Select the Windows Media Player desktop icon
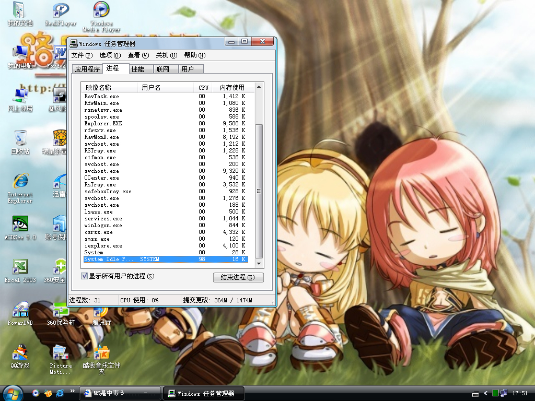This screenshot has height=401, width=535. (101, 10)
